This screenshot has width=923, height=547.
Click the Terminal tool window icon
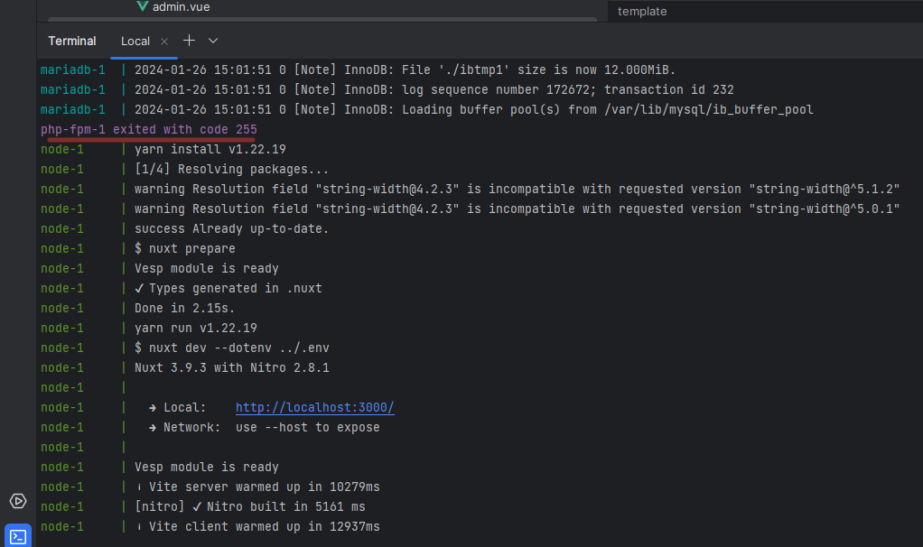coord(18,536)
